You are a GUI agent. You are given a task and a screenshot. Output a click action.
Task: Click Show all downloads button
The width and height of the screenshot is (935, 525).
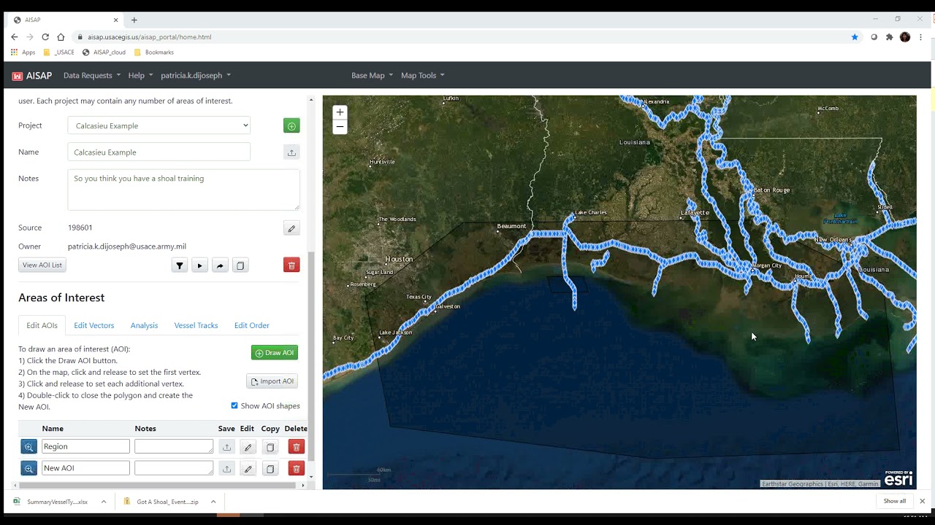894,501
